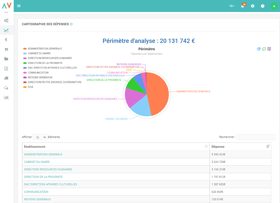Toggle DIRECTION DE LA PROXIMITE legend entry
This screenshot has width=280, height=203.
(43, 63)
